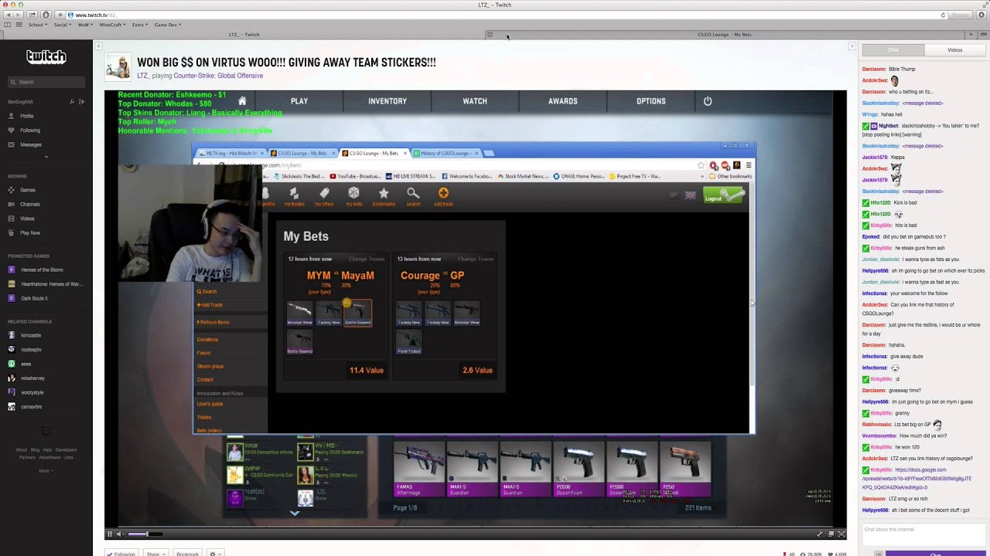Click the Following heart icon in the sidebar
The image size is (990, 556).
pos(12,131)
